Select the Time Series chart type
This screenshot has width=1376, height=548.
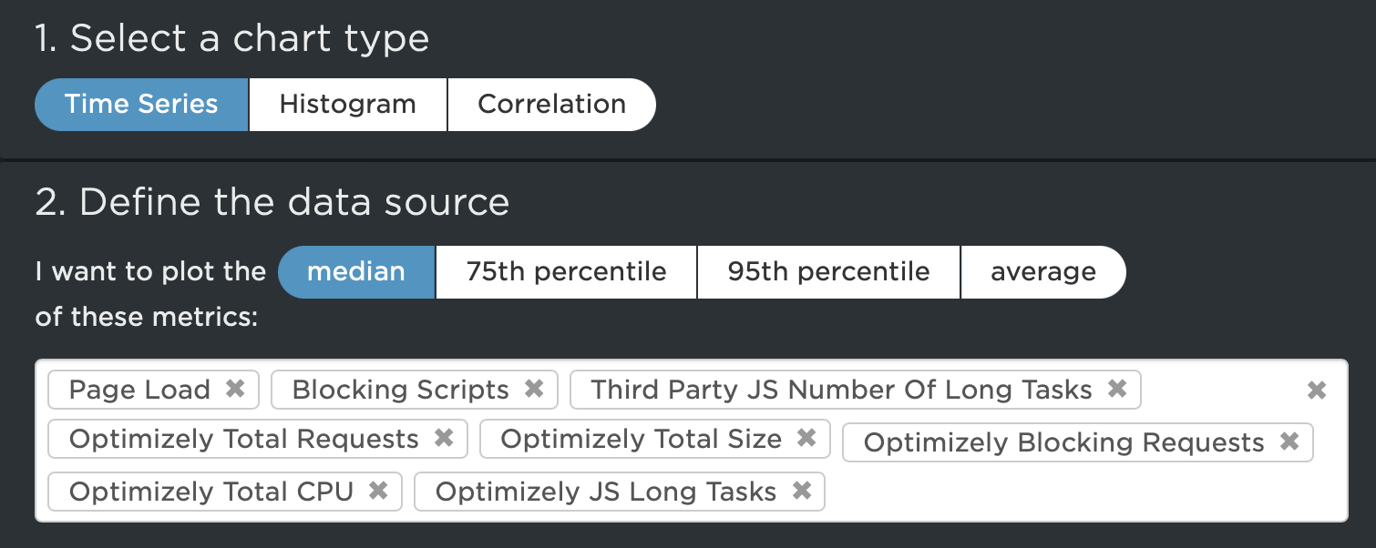pyautogui.click(x=141, y=104)
